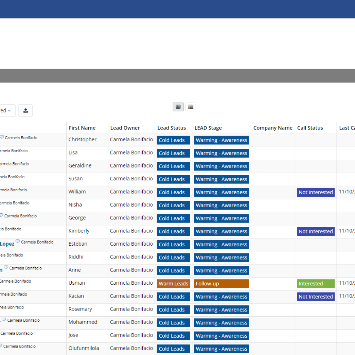Select the first name George
This screenshot has width=355, height=355.
tap(77, 218)
